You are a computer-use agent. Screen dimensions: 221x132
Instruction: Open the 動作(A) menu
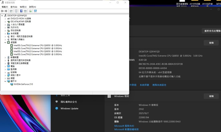coord(14,7)
